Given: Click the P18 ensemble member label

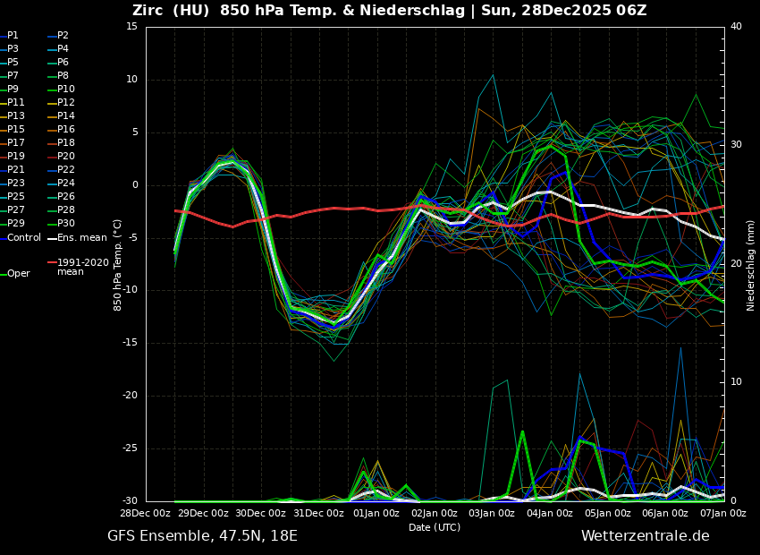Looking at the screenshot, I should pos(65,143).
